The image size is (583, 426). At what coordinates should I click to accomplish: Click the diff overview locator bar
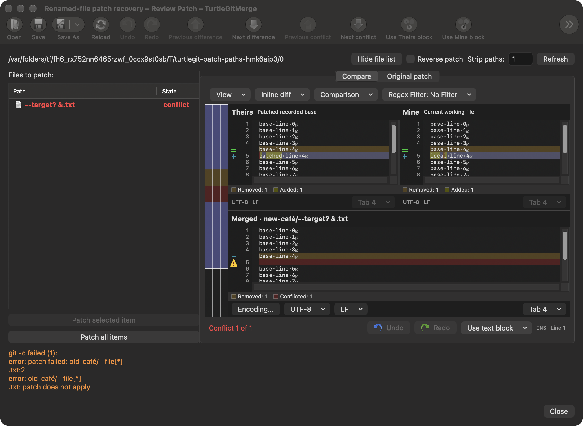click(x=216, y=211)
